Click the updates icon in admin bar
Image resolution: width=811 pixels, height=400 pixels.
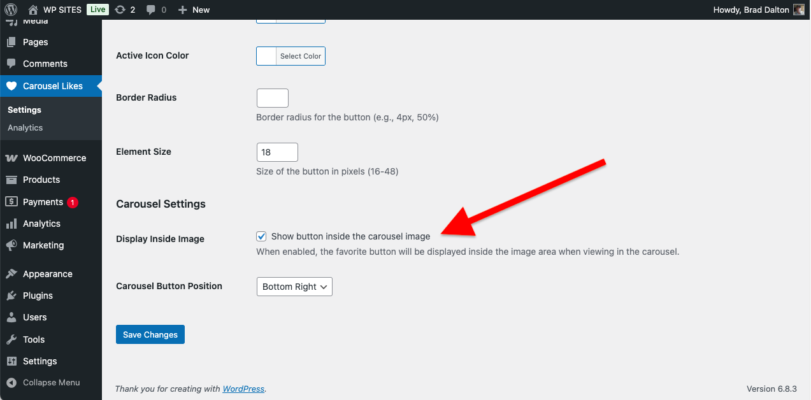[120, 10]
